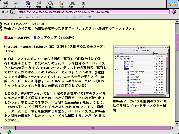Click inside the URL address field

(x=93, y=12)
